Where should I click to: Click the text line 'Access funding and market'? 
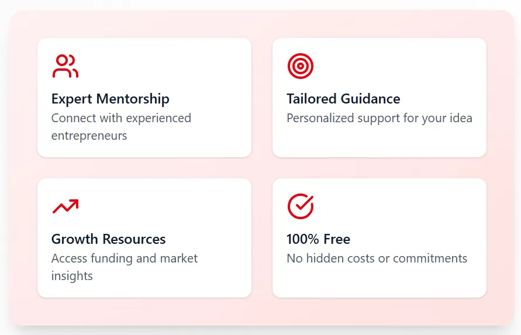(x=125, y=258)
